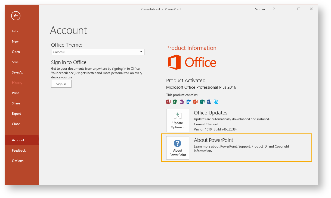This screenshot has height=198, width=331.
Task: Open Help using the question mark icon
Action: point(274,9)
